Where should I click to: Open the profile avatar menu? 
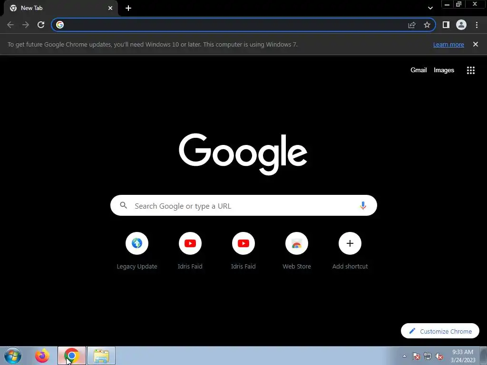[461, 25]
